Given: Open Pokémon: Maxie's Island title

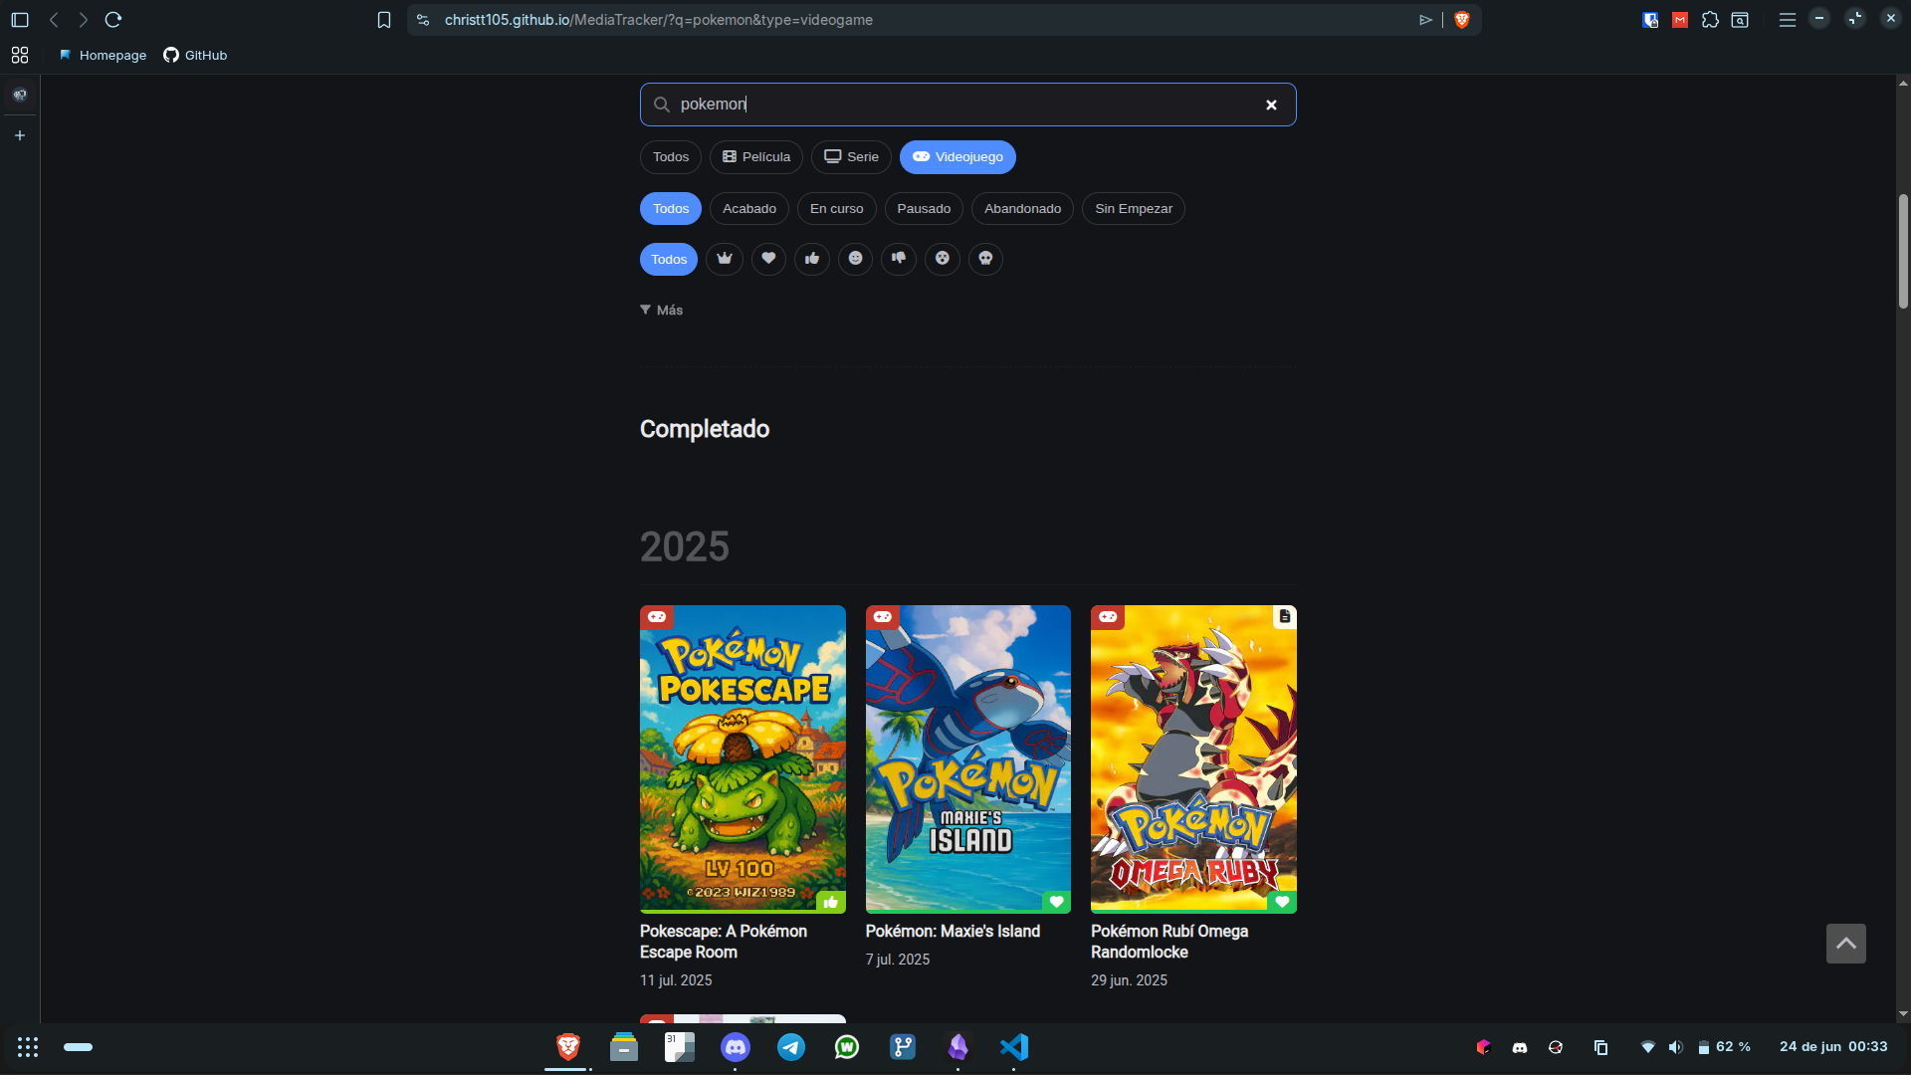Looking at the screenshot, I should pos(953,932).
